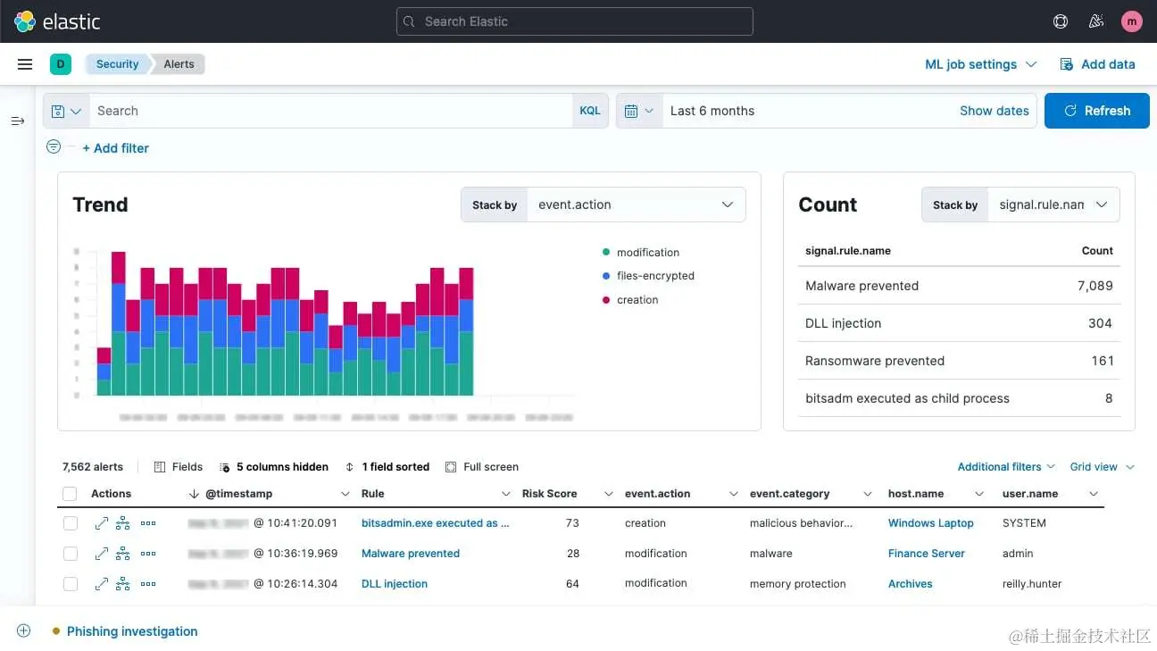Select the Malware prevented row checkbox
The height and width of the screenshot is (651, 1157).
[71, 554]
